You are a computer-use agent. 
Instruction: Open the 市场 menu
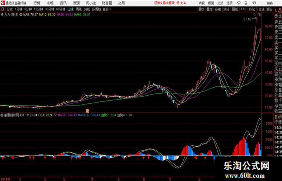(50, 3)
